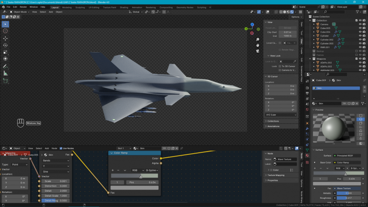Open the Texture properties tab

pyautogui.click(x=307, y=162)
